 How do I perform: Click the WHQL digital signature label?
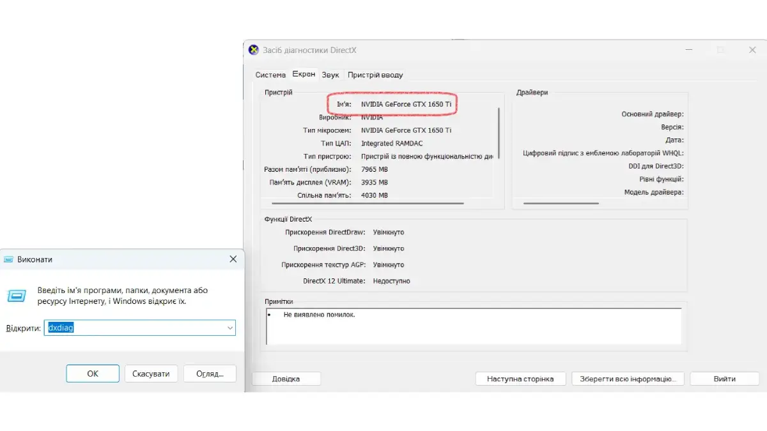[603, 153]
